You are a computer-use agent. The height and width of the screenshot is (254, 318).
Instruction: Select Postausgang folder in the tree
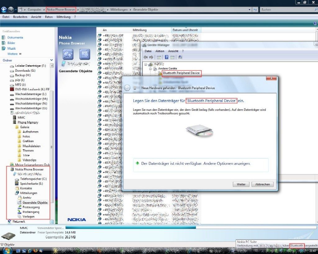(x=31, y=207)
